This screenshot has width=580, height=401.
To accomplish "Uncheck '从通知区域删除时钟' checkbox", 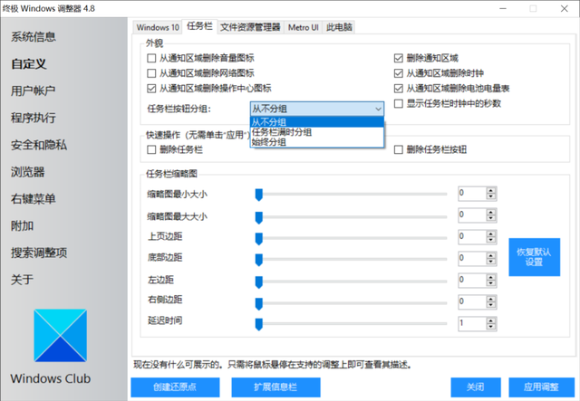I will pos(399,73).
